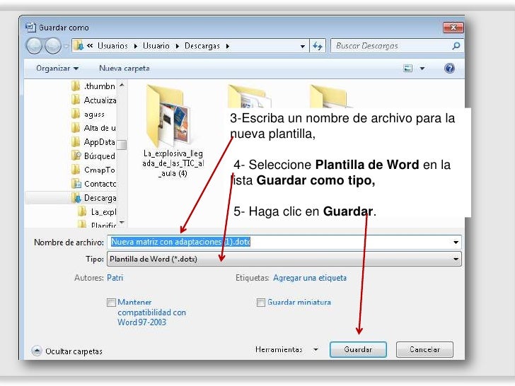Enable Mantener compatibilidad con Word 97-2003 checkbox
This screenshot has width=515, height=386.
pyautogui.click(x=111, y=303)
